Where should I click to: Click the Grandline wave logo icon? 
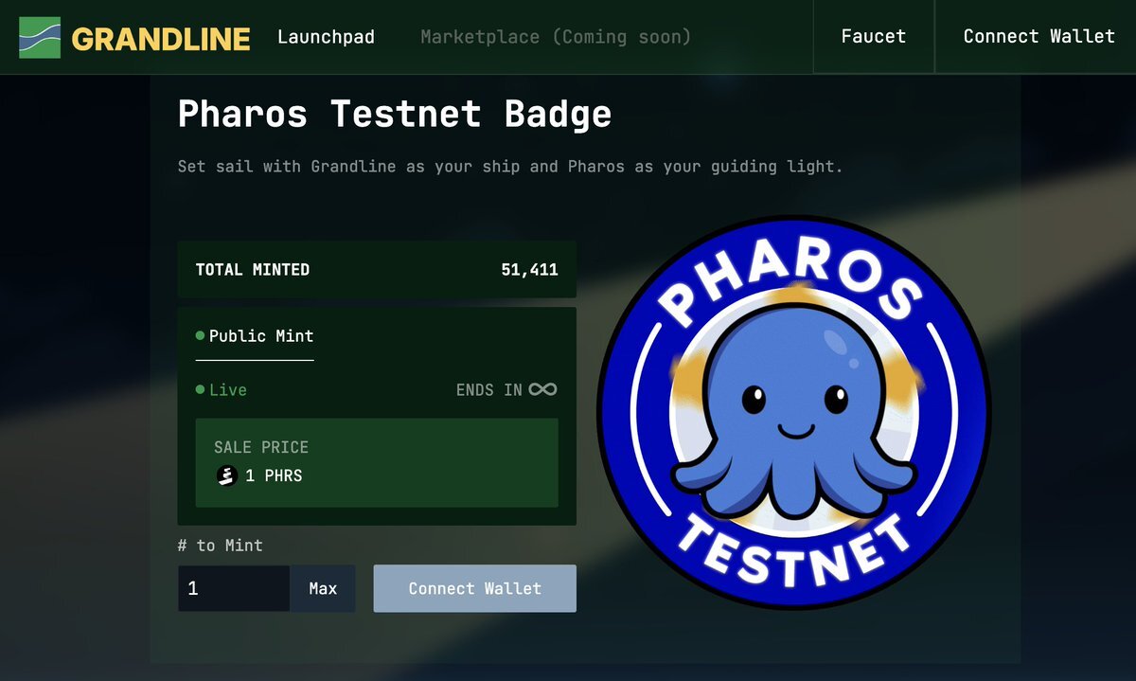click(x=40, y=37)
